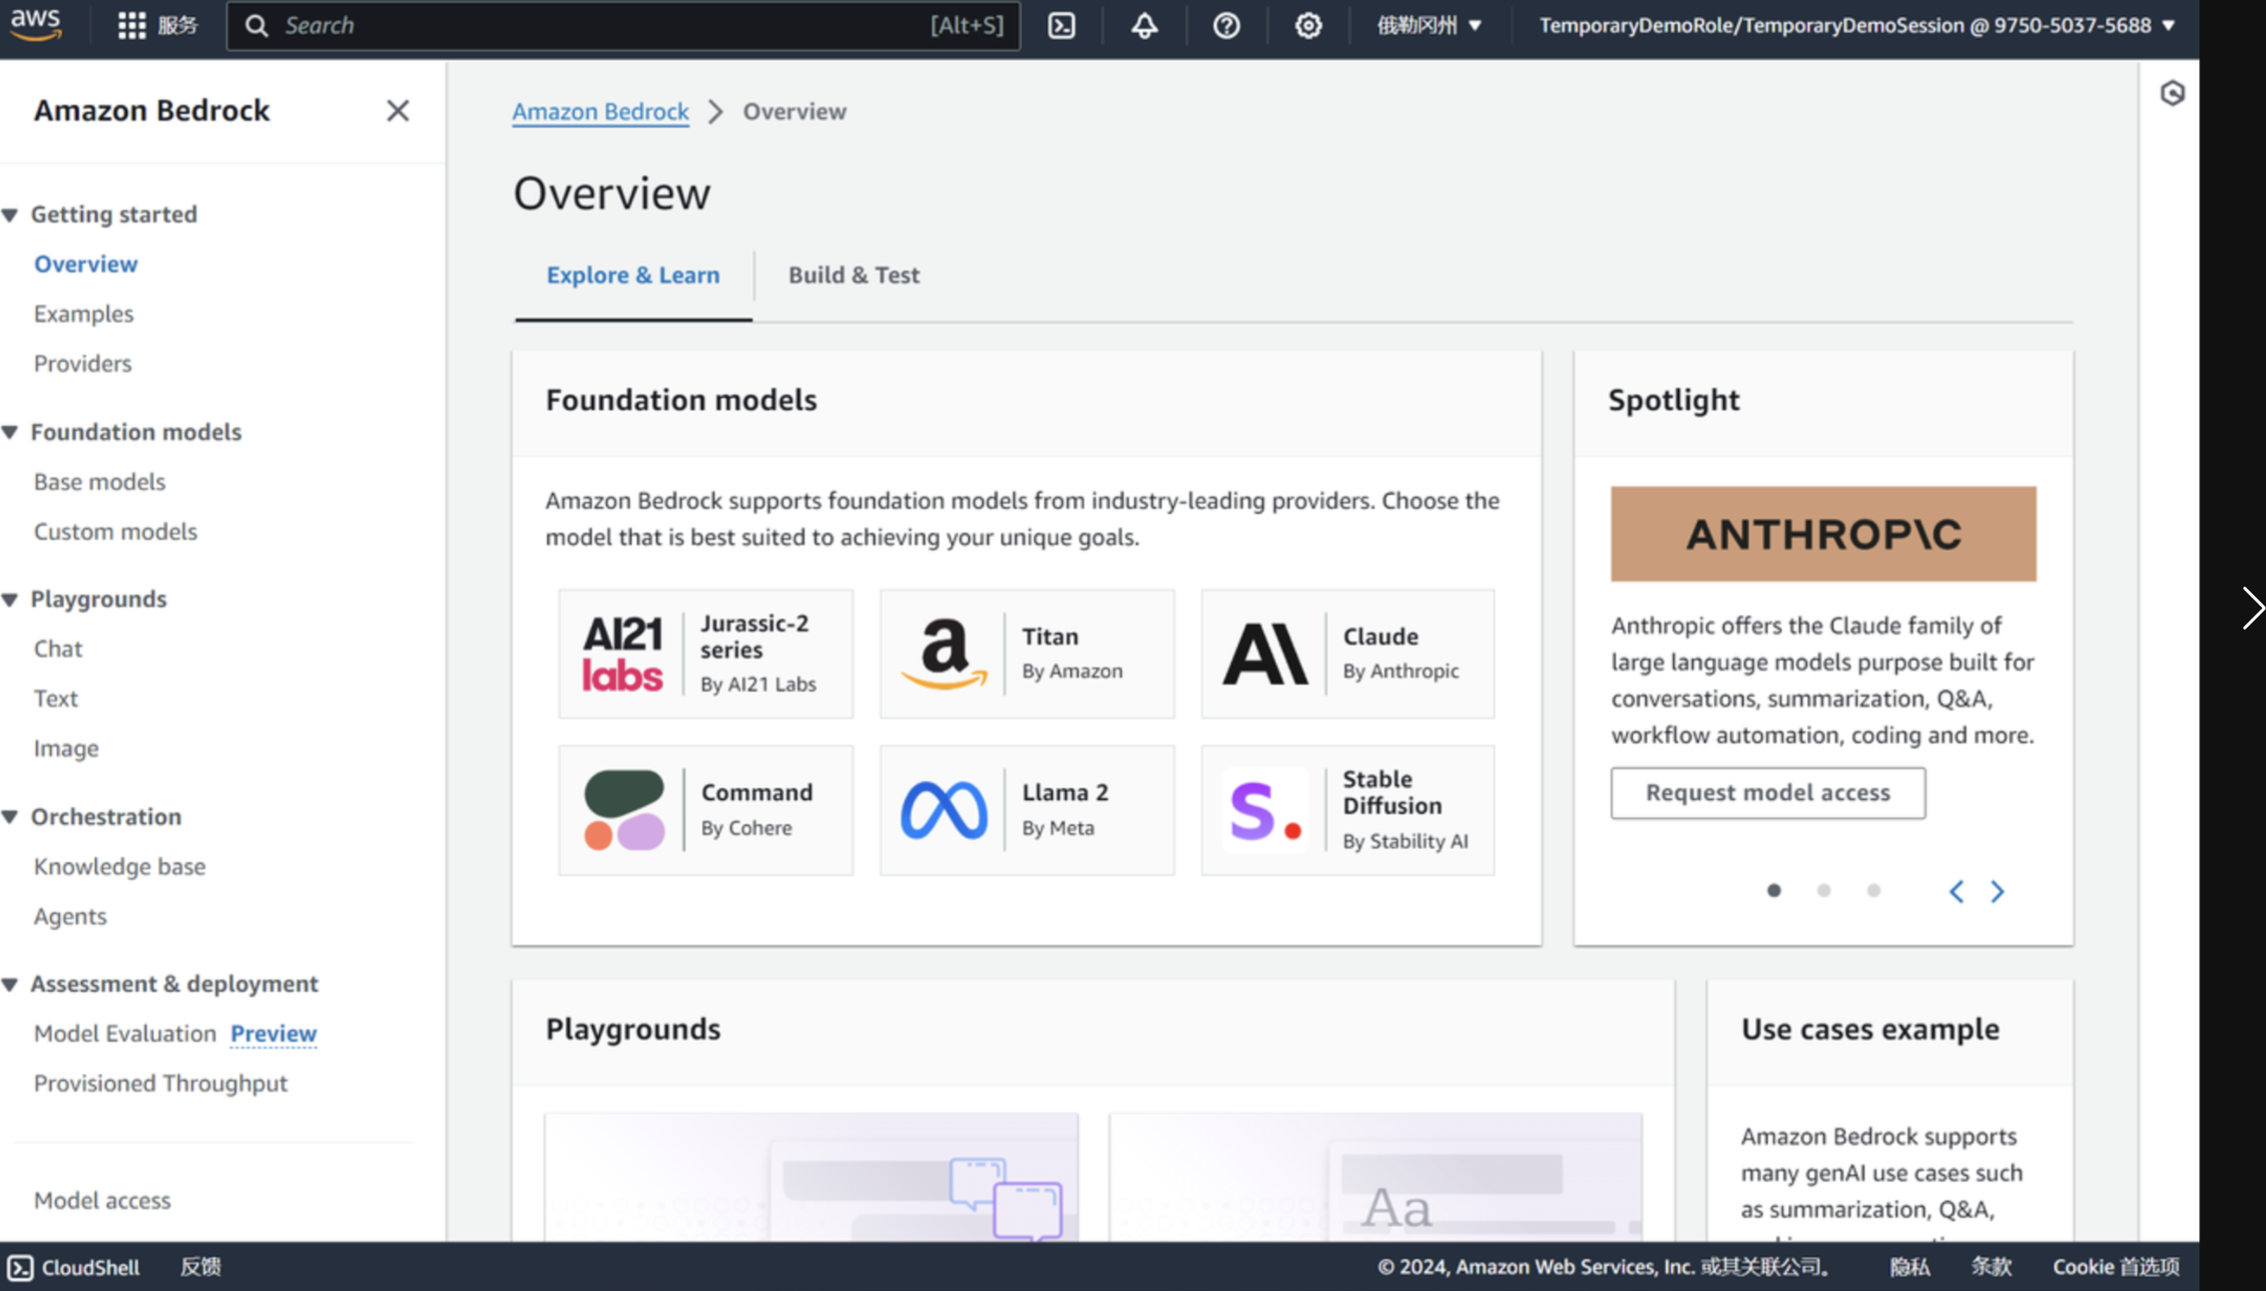Open the 隐私 privacy link
This screenshot has width=2266, height=1291.
[1909, 1267]
